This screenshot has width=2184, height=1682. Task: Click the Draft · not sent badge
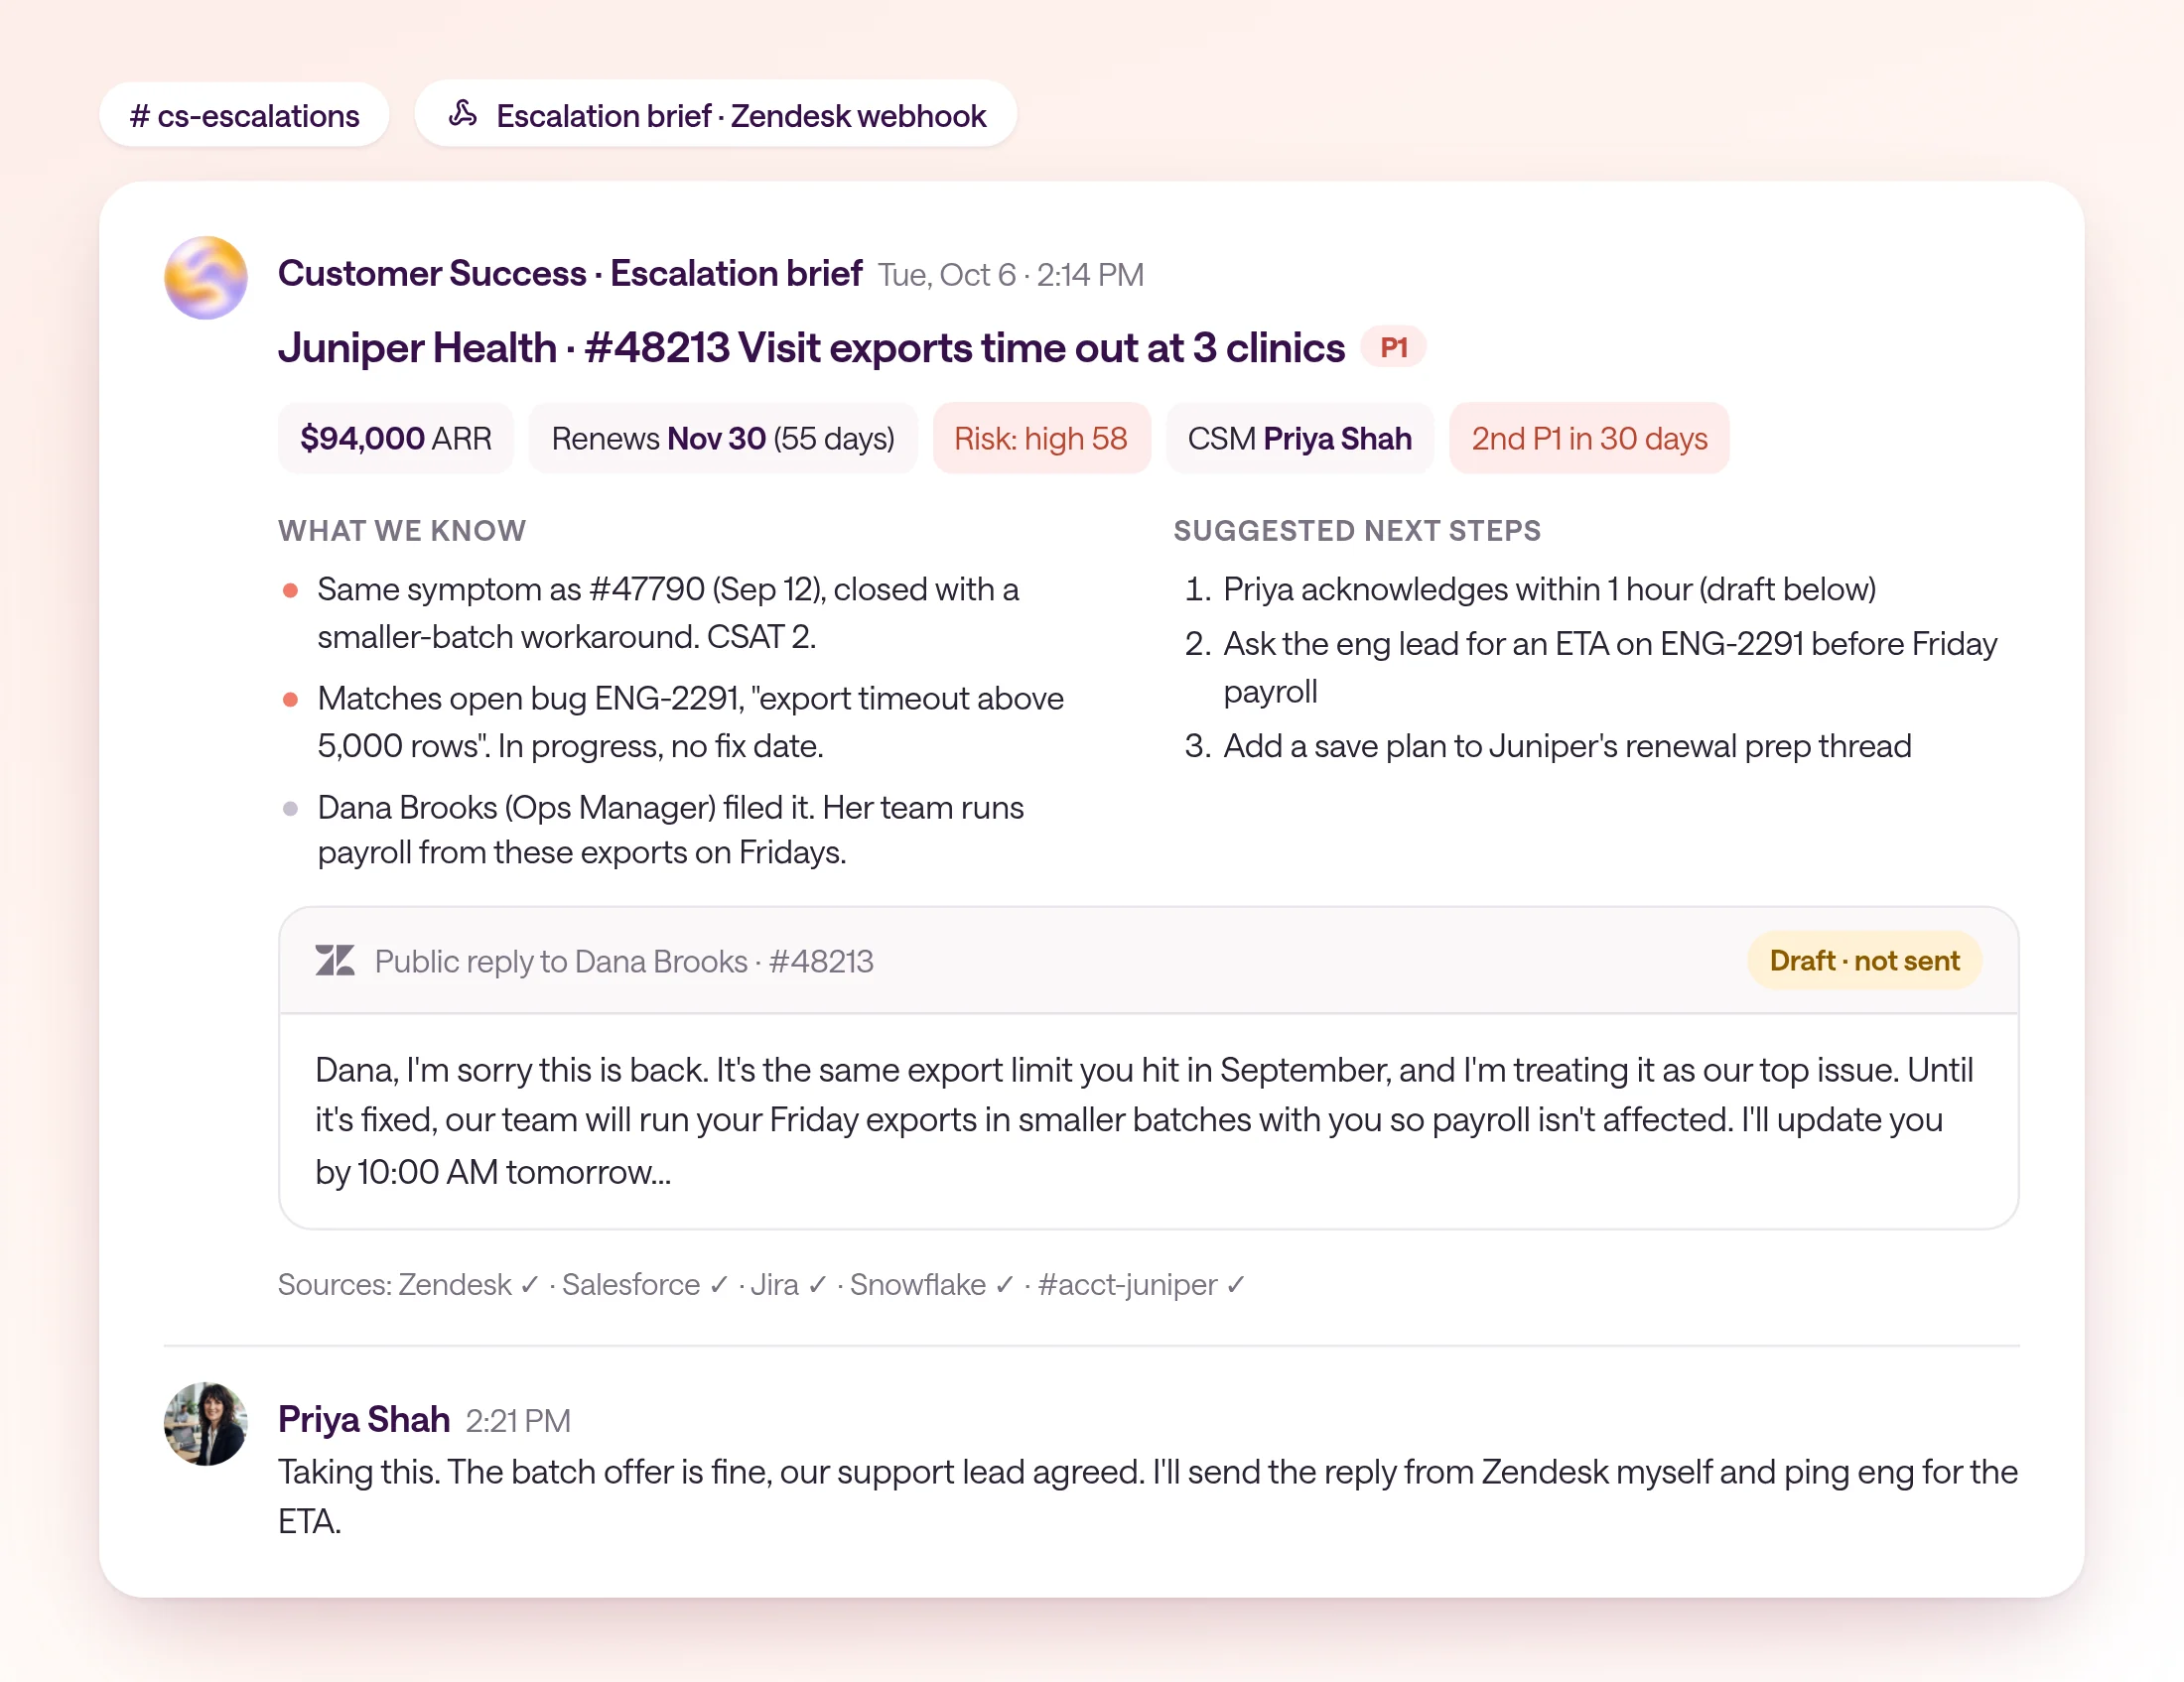(1864, 961)
